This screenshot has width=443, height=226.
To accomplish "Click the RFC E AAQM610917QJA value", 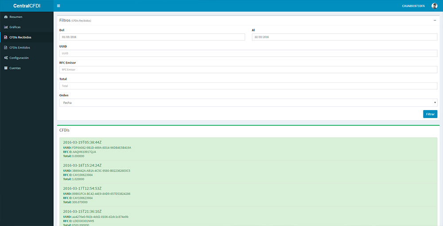I will pos(85,152).
